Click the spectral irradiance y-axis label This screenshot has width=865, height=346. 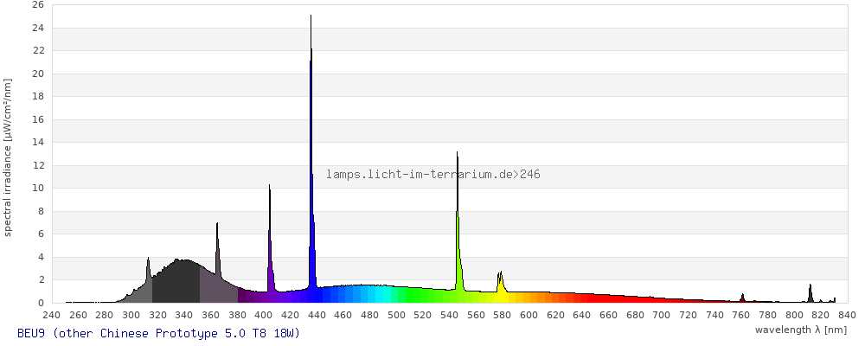(x=8, y=157)
